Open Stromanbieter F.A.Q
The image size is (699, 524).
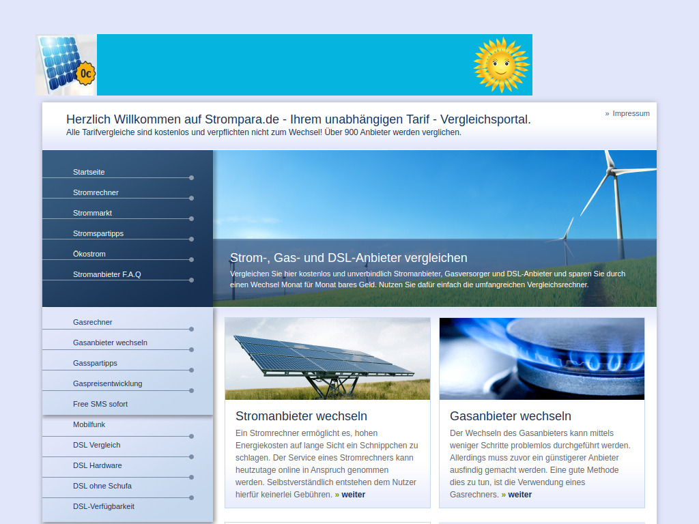click(x=107, y=274)
